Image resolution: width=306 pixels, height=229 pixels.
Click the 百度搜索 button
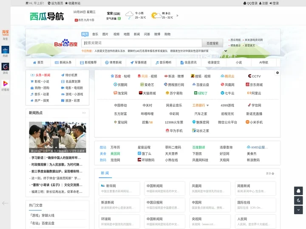[x=212, y=43]
